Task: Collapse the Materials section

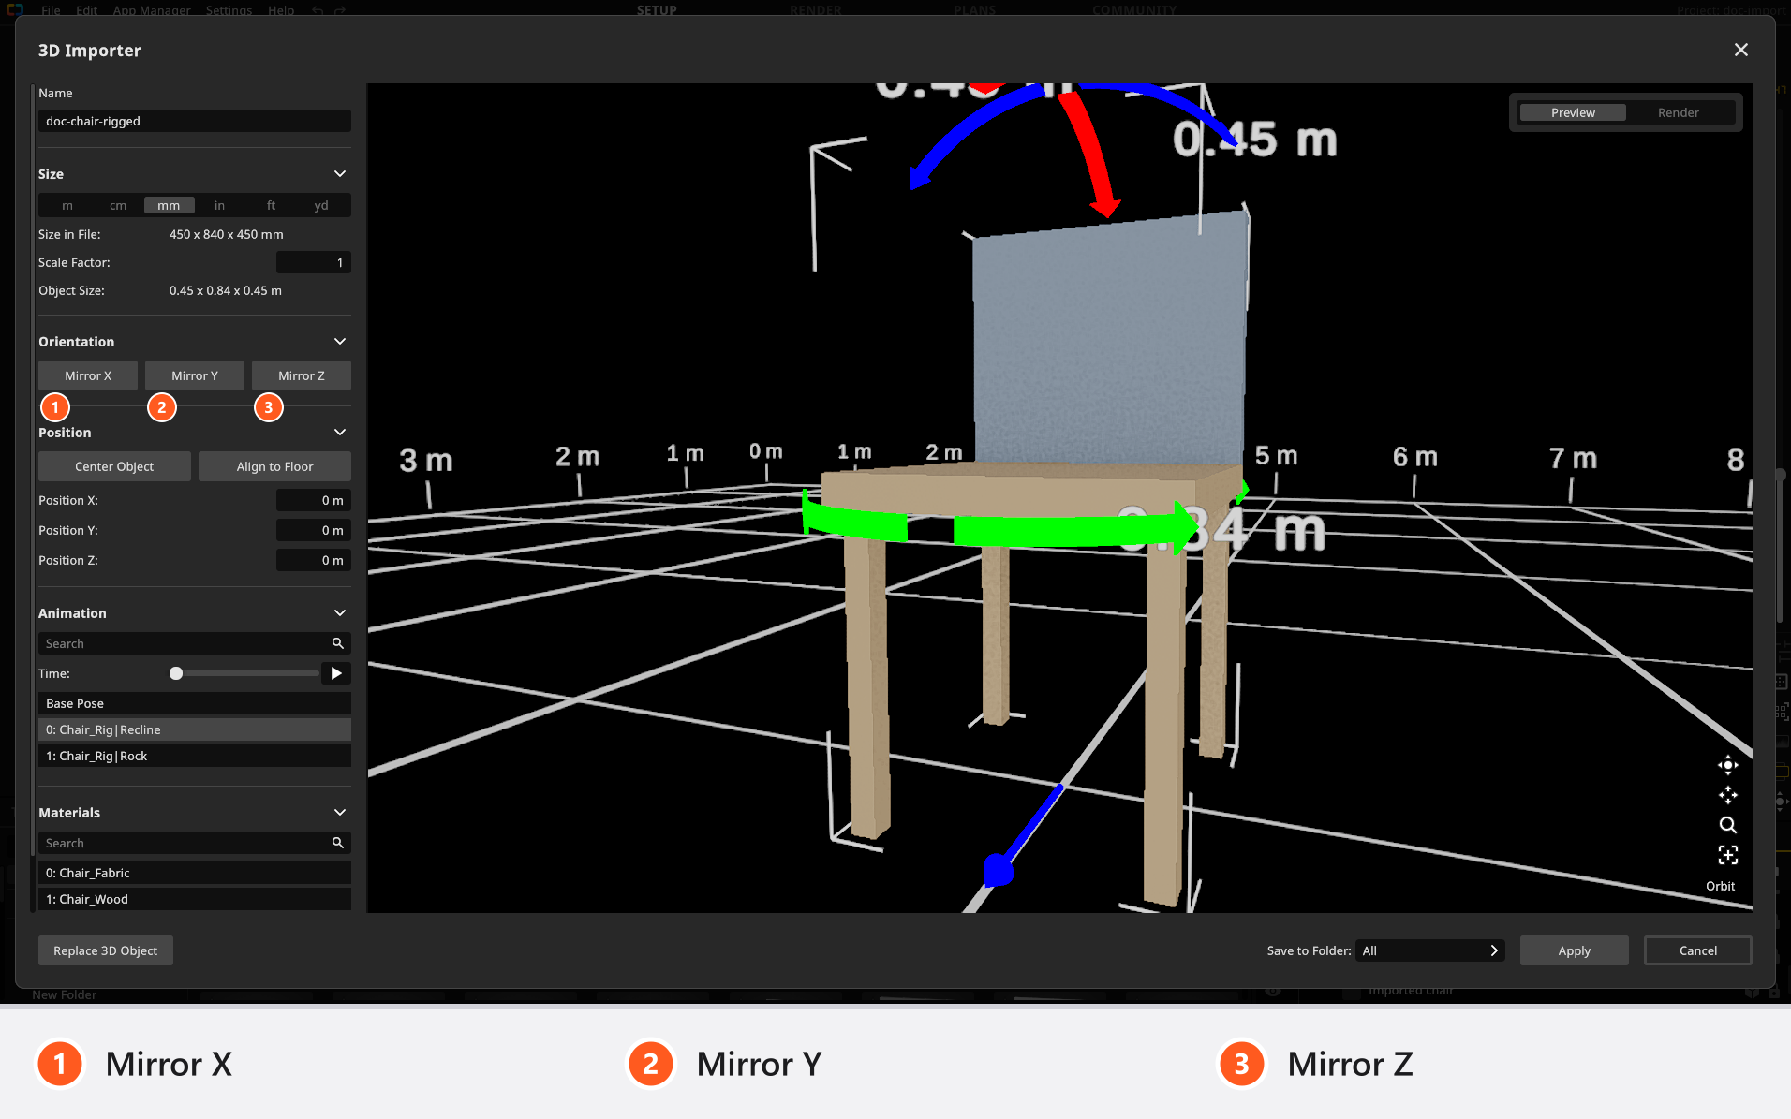Action: coord(340,813)
